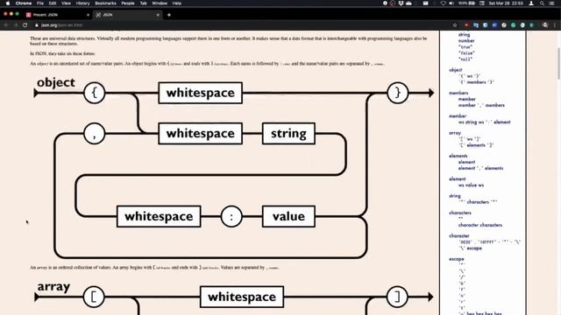Open a new tab with plus button
This screenshot has width=561, height=315.
tap(169, 15)
